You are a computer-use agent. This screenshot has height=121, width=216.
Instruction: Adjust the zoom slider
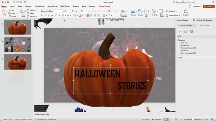click(x=193, y=120)
